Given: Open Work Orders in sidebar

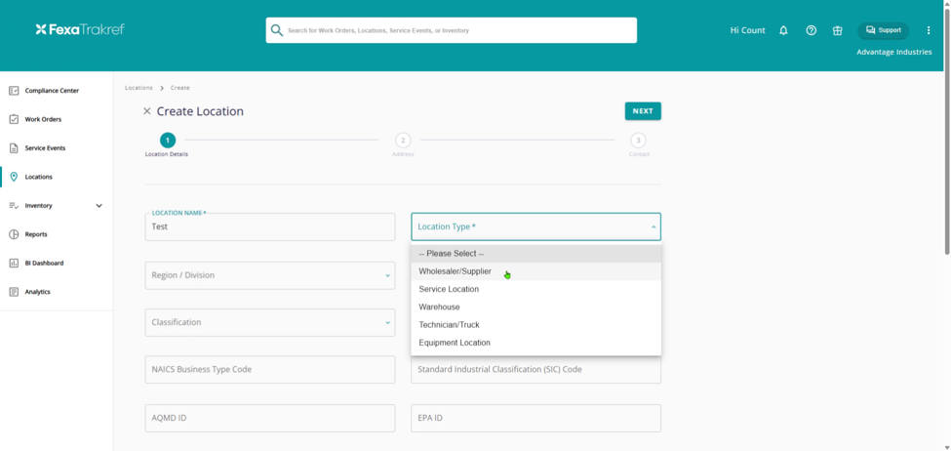Looking at the screenshot, I should point(43,119).
